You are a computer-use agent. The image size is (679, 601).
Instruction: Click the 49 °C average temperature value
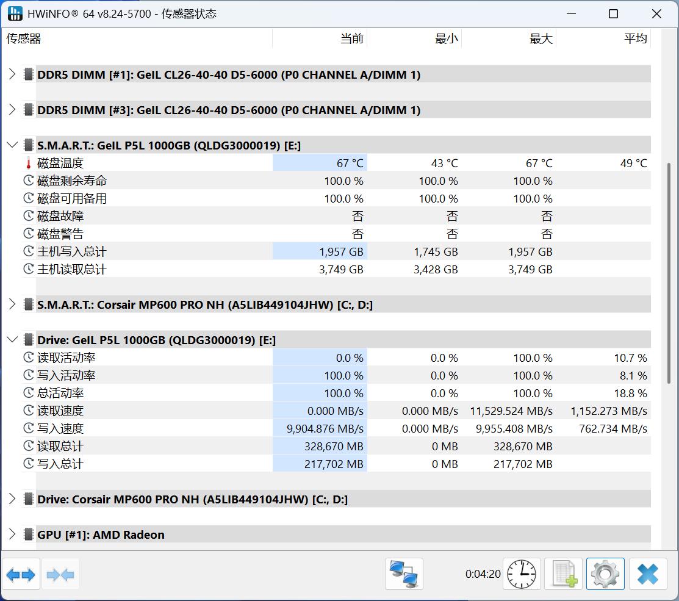pyautogui.click(x=633, y=164)
